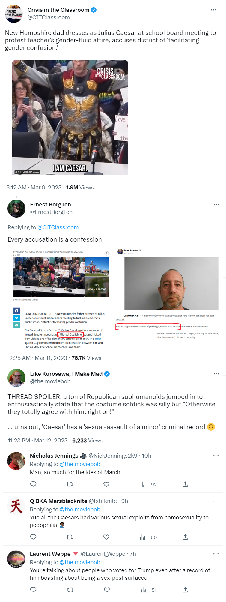The width and height of the screenshot is (226, 602).
Task: Play the I AM CAESAR video
Action: [70, 118]
